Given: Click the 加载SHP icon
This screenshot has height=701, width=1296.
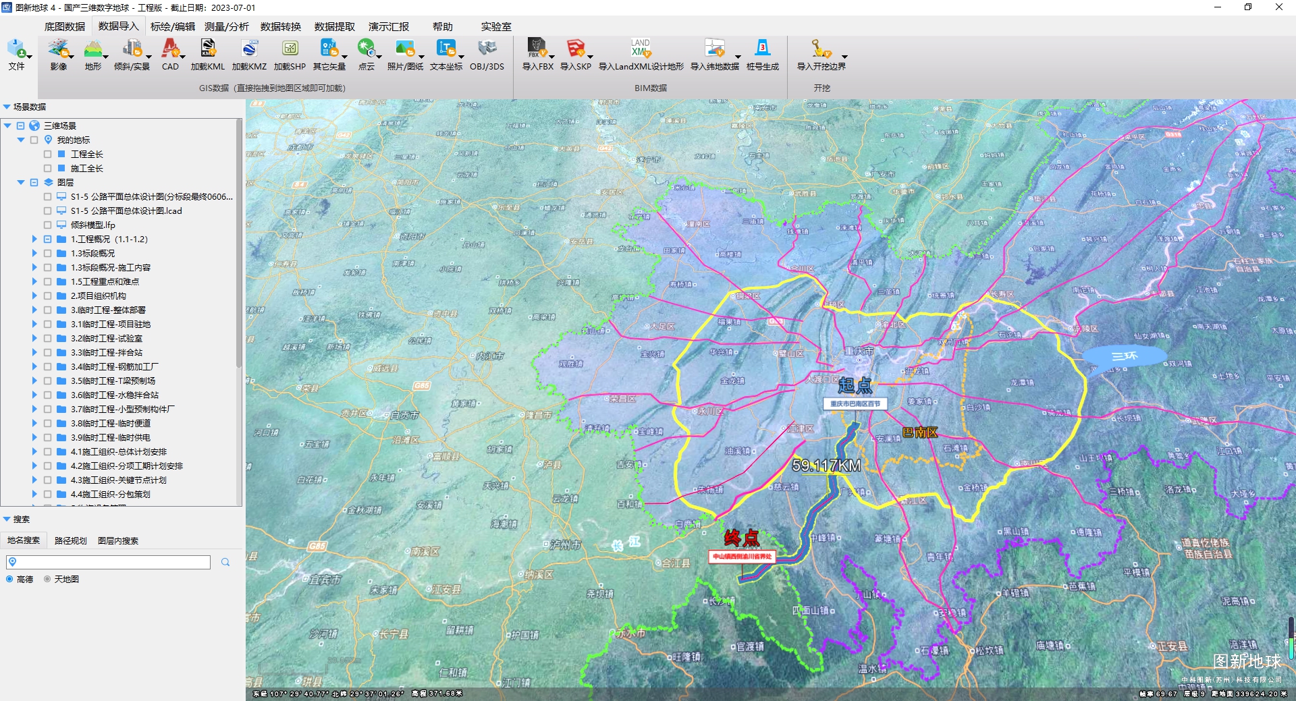Looking at the screenshot, I should (x=290, y=49).
